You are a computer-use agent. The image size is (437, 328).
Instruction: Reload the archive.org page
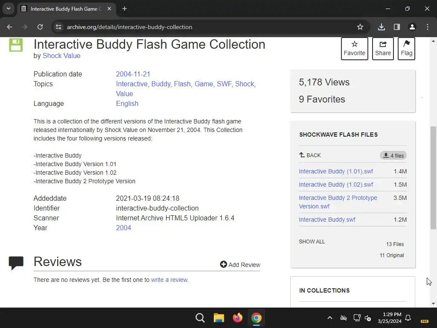coord(40,27)
